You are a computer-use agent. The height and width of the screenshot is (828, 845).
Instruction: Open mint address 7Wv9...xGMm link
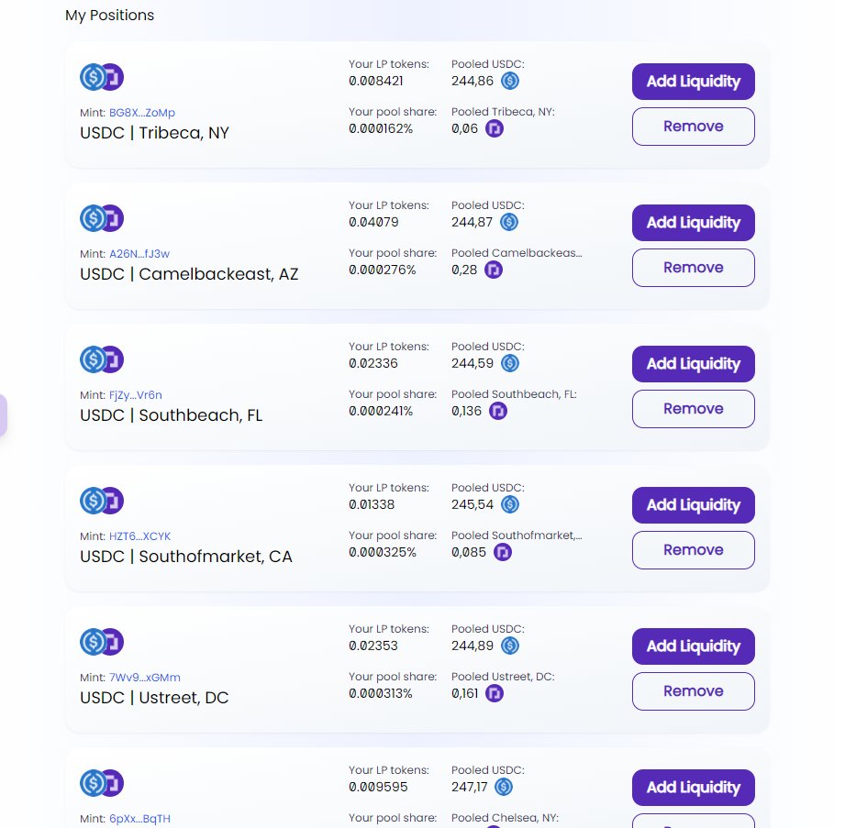144,677
